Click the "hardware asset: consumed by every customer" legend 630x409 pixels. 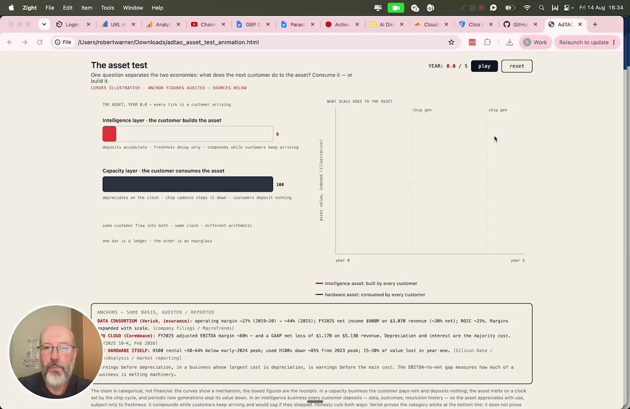370,295
